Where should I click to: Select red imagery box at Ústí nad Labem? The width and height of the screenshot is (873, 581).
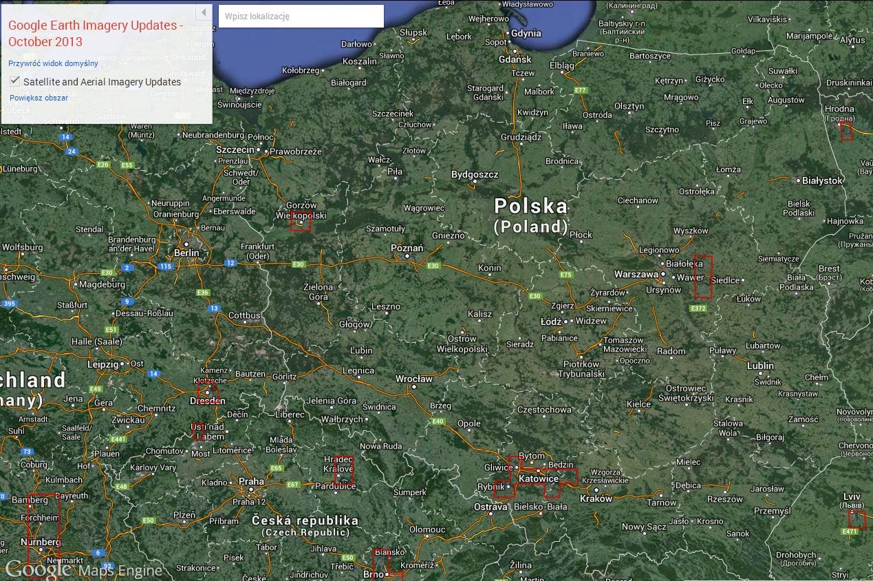click(198, 432)
